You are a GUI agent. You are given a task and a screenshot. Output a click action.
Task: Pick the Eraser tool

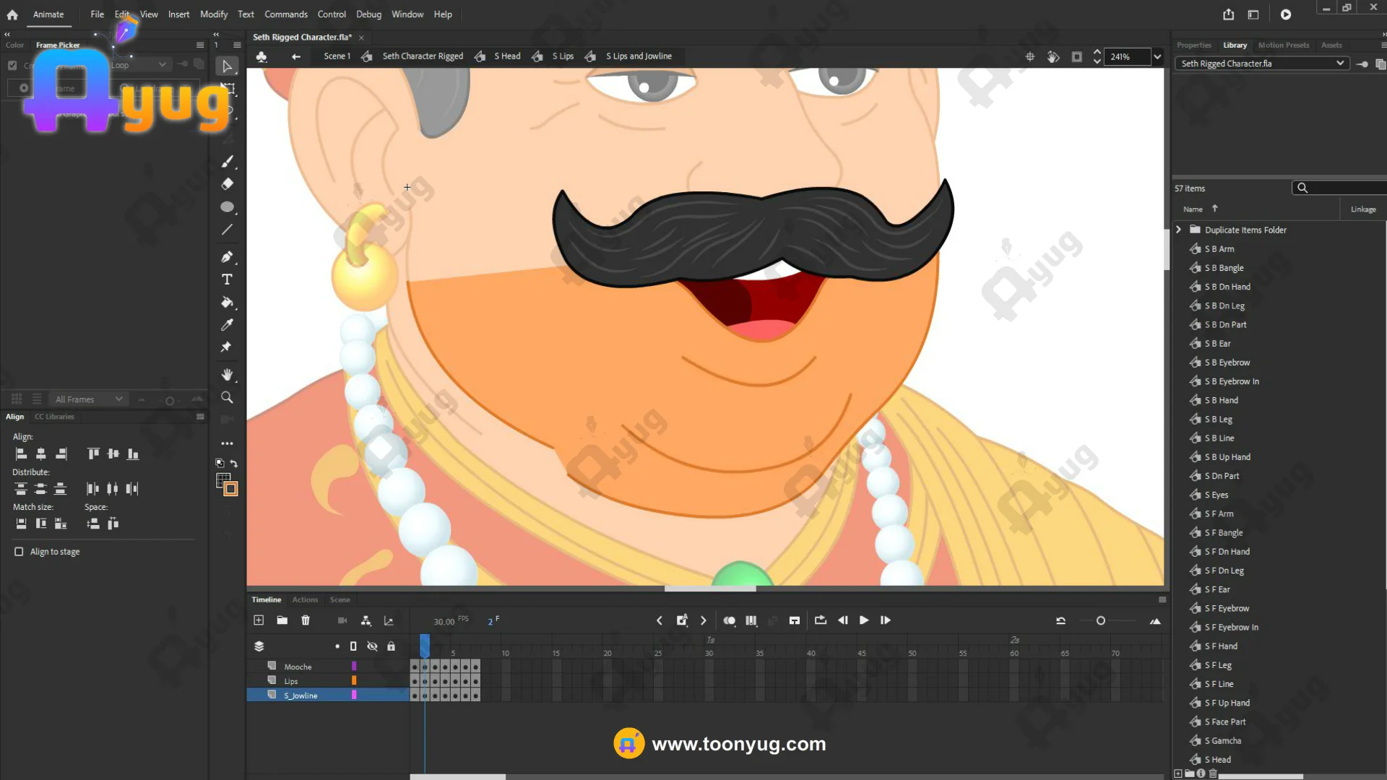point(227,184)
